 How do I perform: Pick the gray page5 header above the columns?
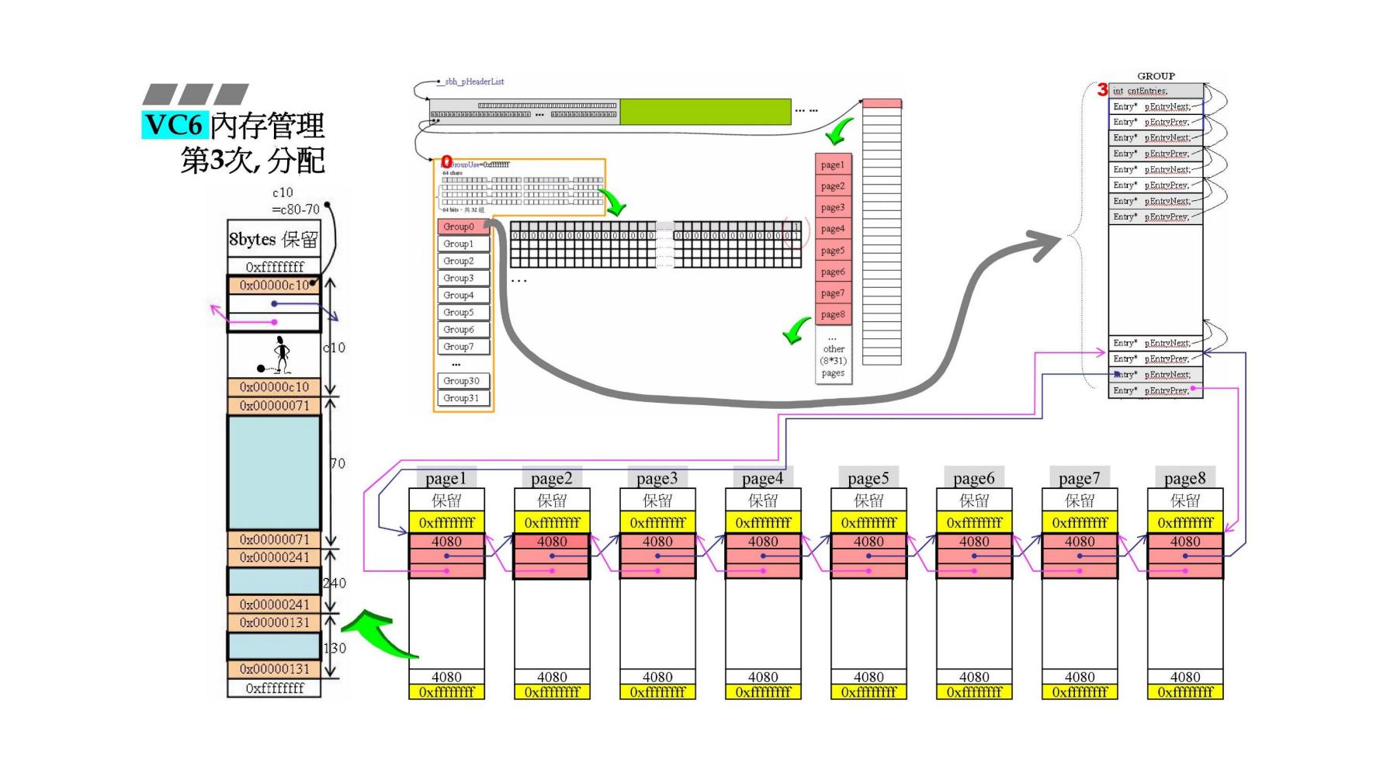pyautogui.click(x=869, y=477)
